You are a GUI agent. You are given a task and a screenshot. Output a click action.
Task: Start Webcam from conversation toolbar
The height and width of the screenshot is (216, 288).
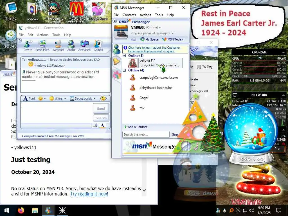click(x=58, y=46)
